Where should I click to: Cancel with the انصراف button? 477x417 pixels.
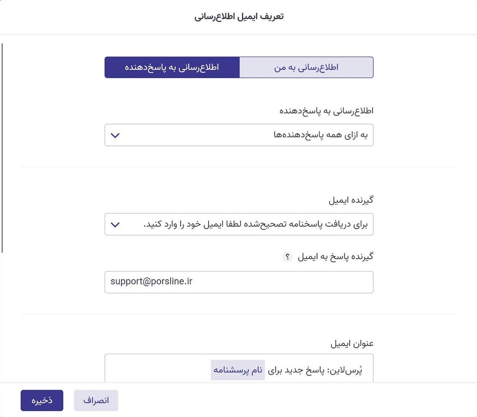pyautogui.click(x=96, y=400)
